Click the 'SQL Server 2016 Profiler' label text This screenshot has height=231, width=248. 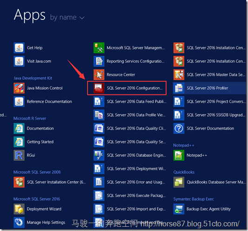(x=208, y=88)
